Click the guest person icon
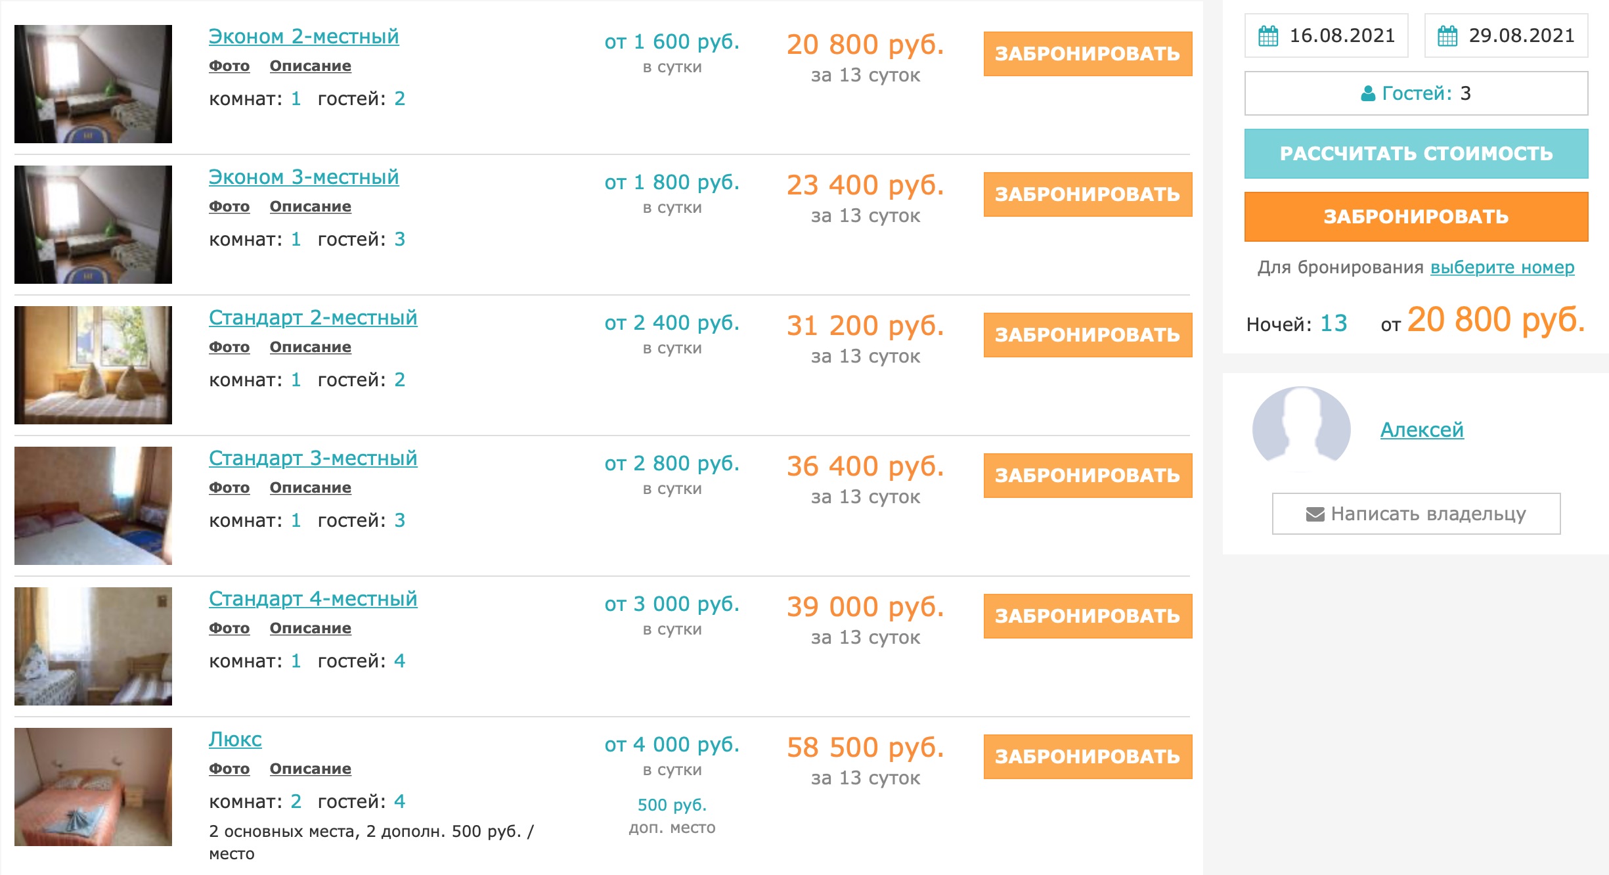 (1368, 94)
